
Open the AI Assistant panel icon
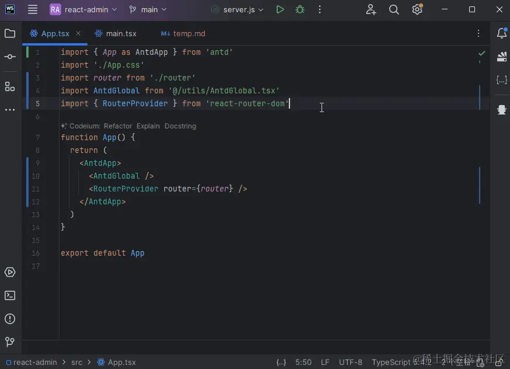[502, 57]
